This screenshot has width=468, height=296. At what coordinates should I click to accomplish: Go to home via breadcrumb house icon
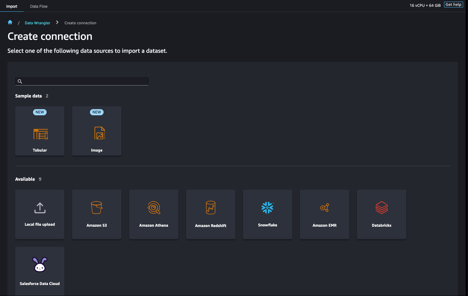[x=10, y=22]
